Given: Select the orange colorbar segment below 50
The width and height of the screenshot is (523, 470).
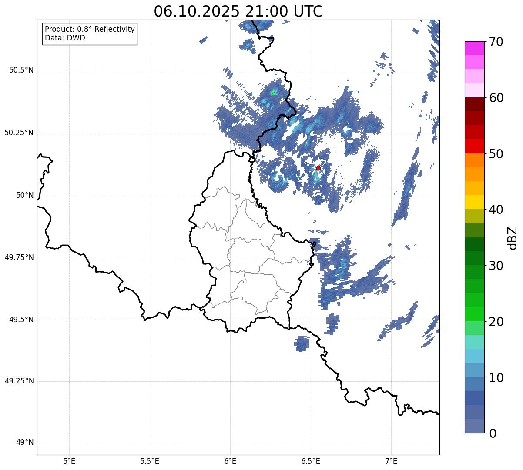Looking at the screenshot, I should click(x=475, y=160).
